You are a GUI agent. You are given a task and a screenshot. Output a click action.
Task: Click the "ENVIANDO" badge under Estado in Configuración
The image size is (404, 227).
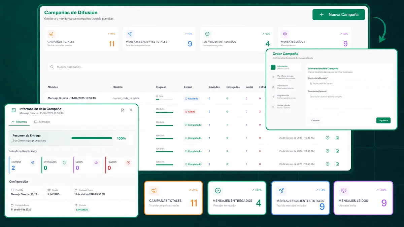click(x=82, y=210)
